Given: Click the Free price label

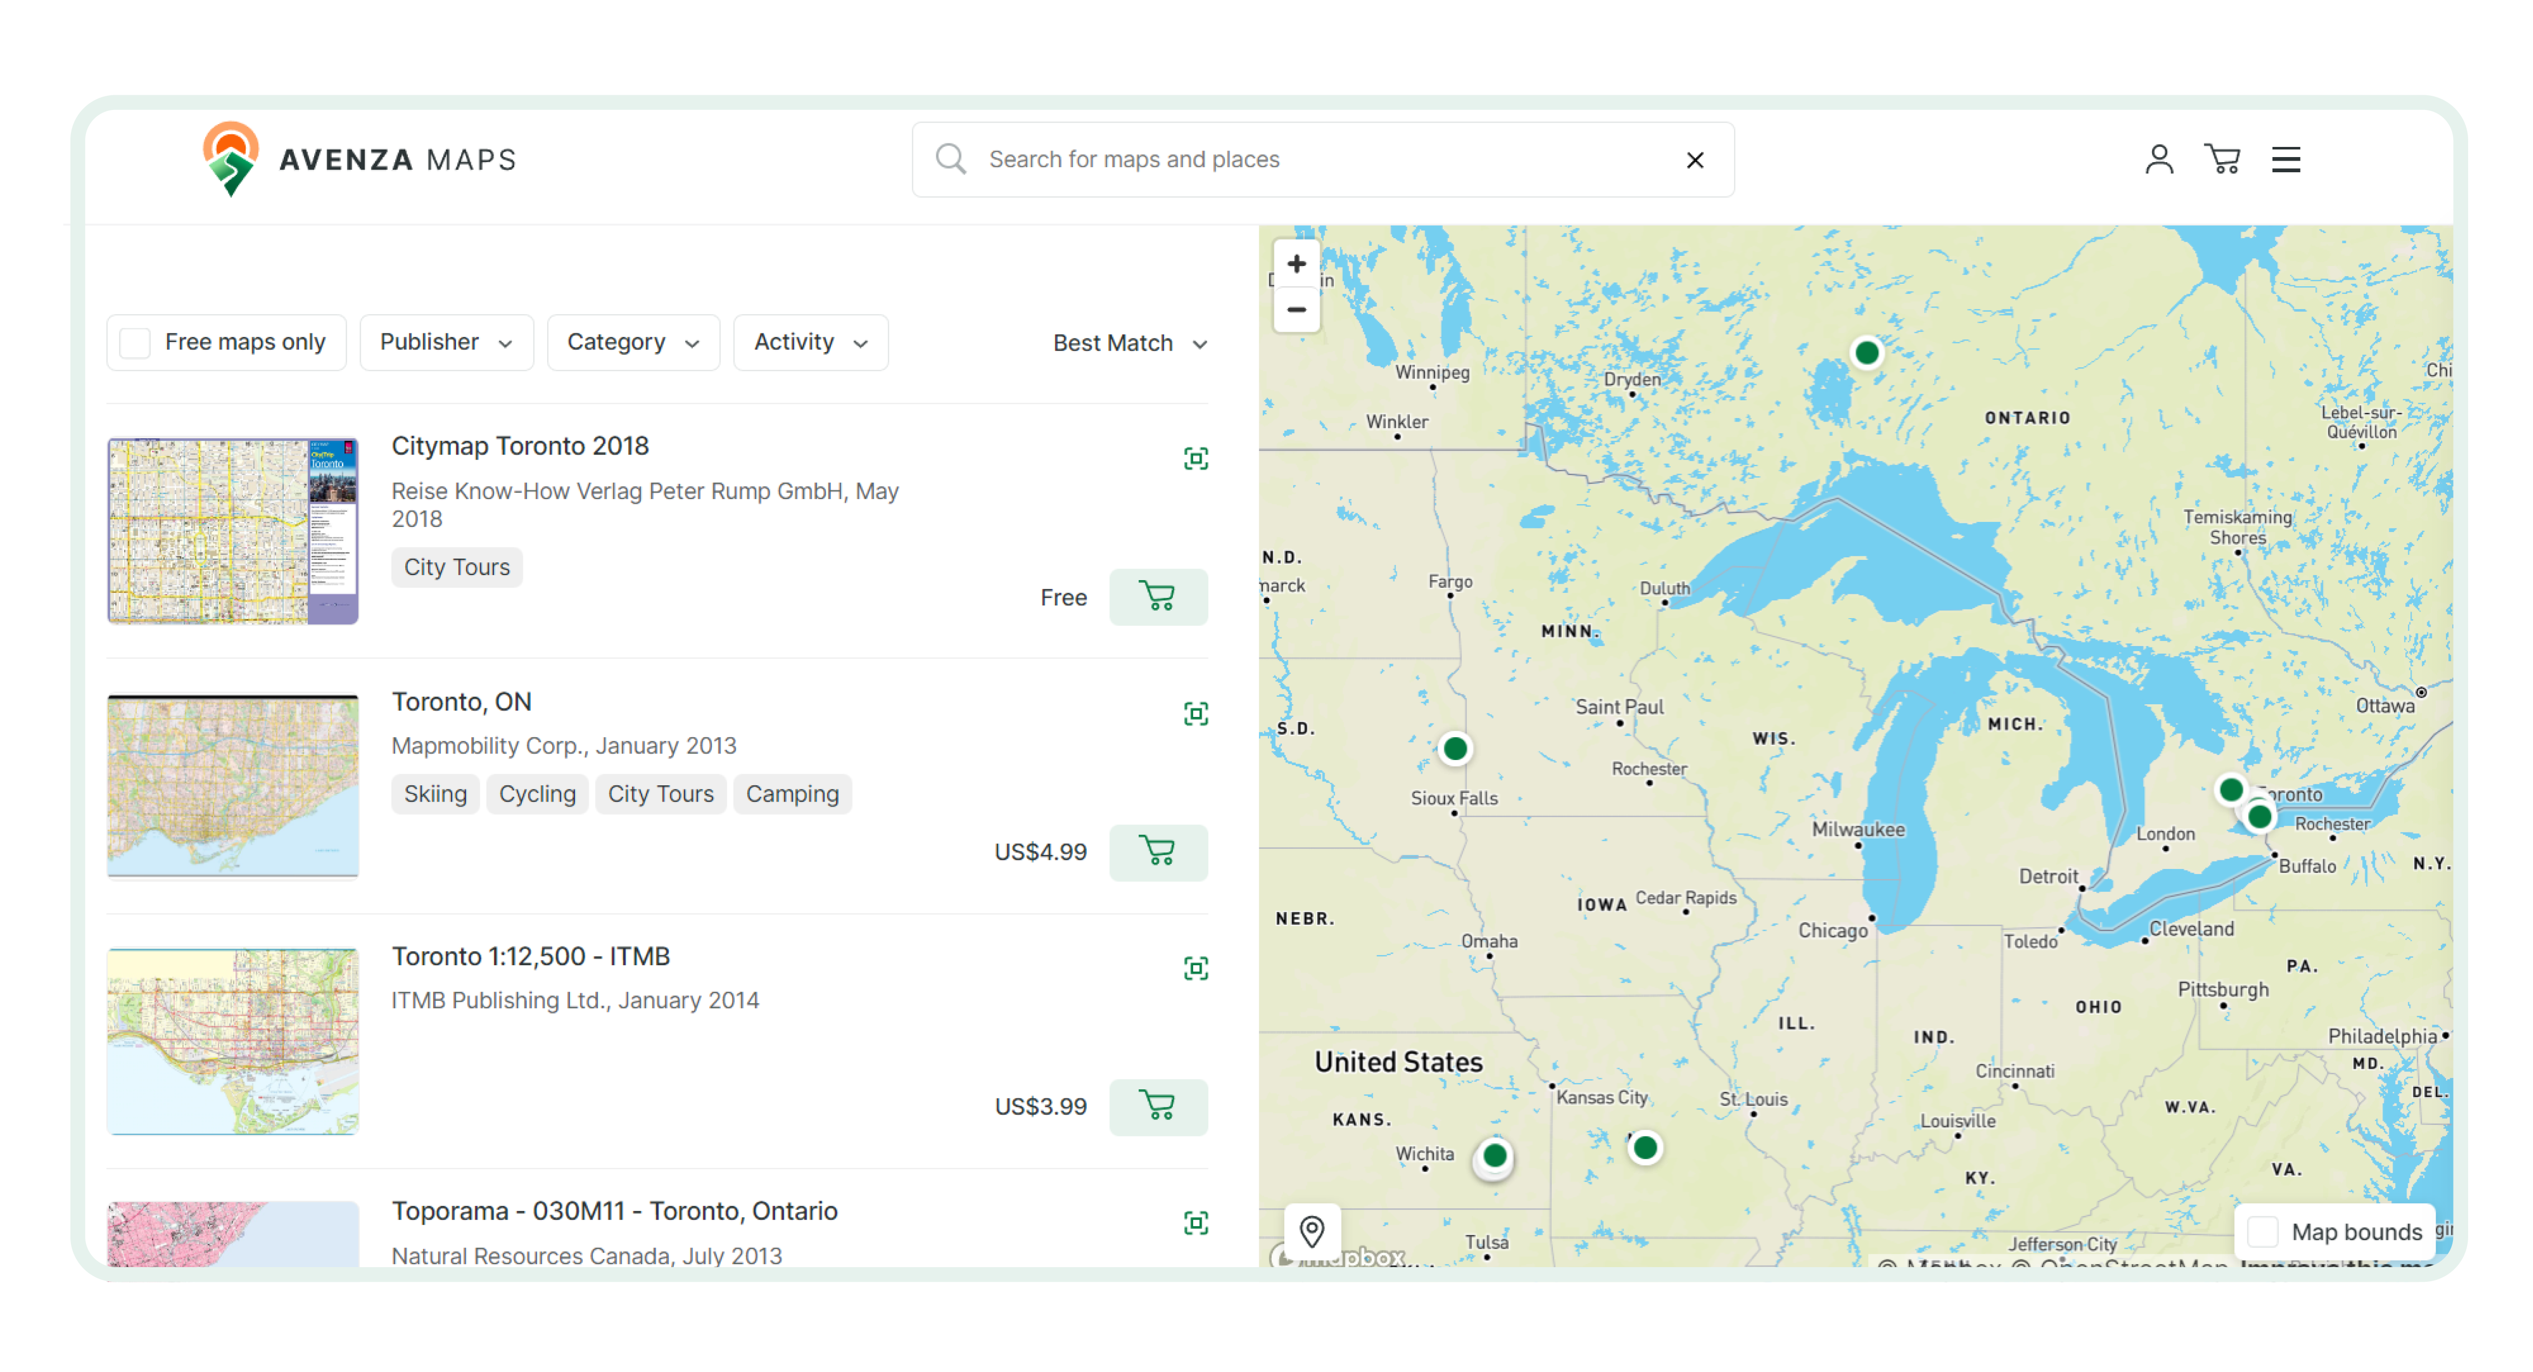Looking at the screenshot, I should [x=1064, y=597].
